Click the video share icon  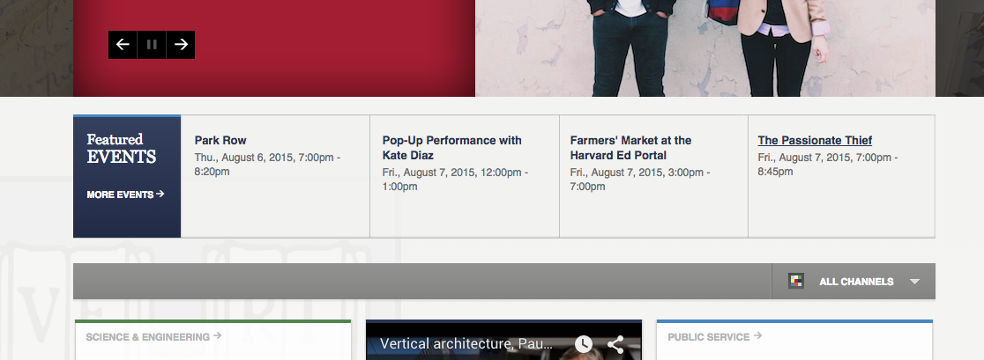pyautogui.click(x=615, y=344)
